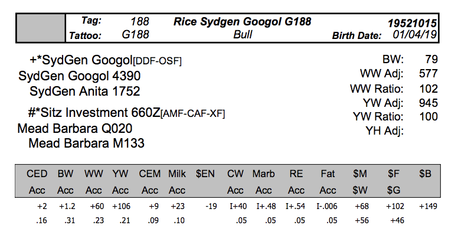
Task: Select Mead Barbara Q020 dam entry
Action: pyautogui.click(x=75, y=128)
